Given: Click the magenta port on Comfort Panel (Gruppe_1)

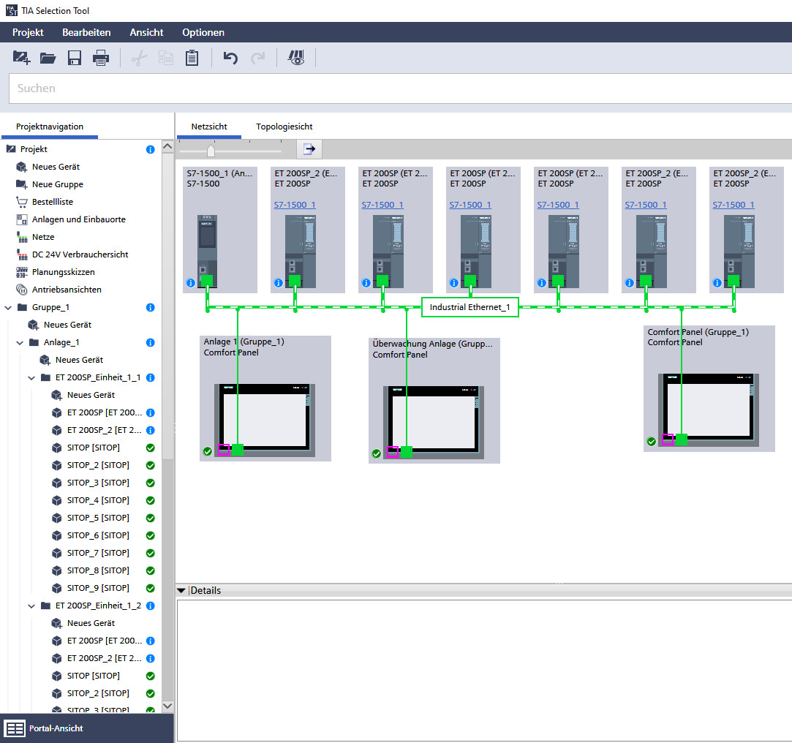Looking at the screenshot, I should pyautogui.click(x=668, y=440).
